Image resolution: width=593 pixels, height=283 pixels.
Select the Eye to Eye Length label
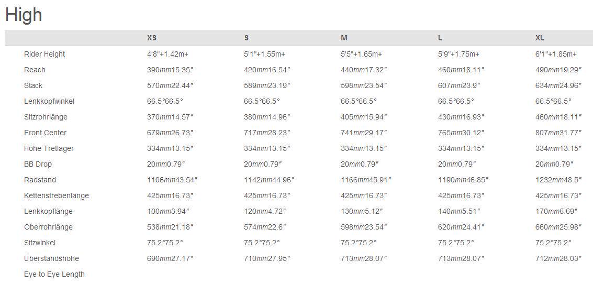pos(54,274)
